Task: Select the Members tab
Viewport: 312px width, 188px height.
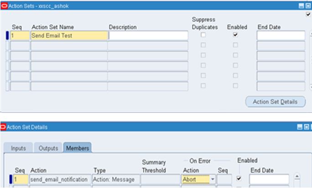Action: pos(78,148)
